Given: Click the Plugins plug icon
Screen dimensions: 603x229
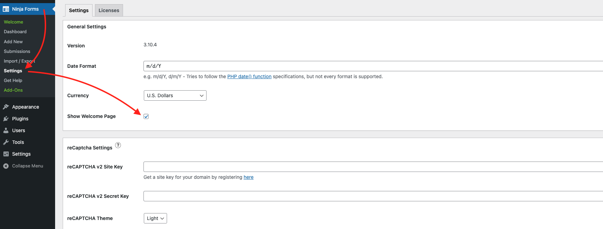Looking at the screenshot, I should 6,119.
